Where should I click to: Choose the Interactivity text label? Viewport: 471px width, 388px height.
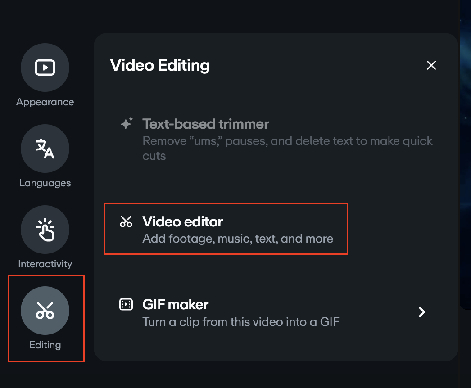click(x=45, y=264)
